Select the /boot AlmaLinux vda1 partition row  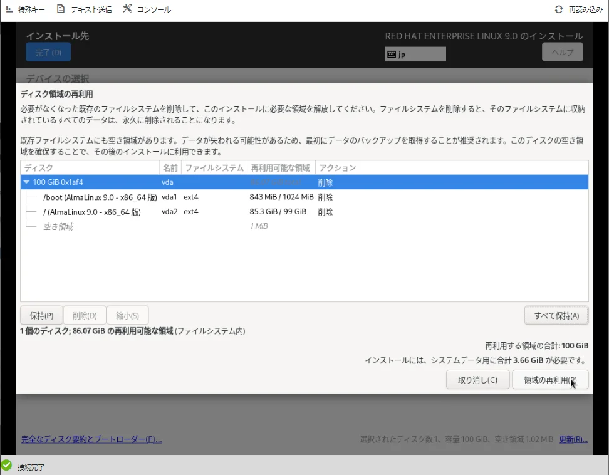coord(100,197)
